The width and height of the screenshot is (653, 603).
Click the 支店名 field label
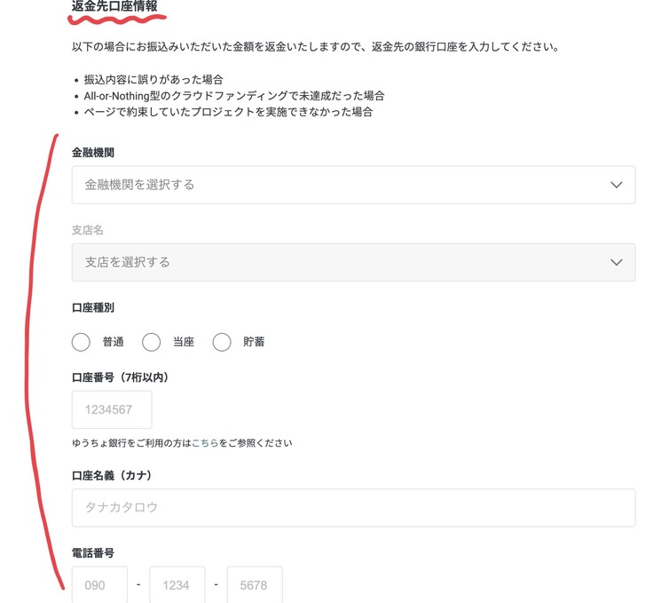(88, 230)
